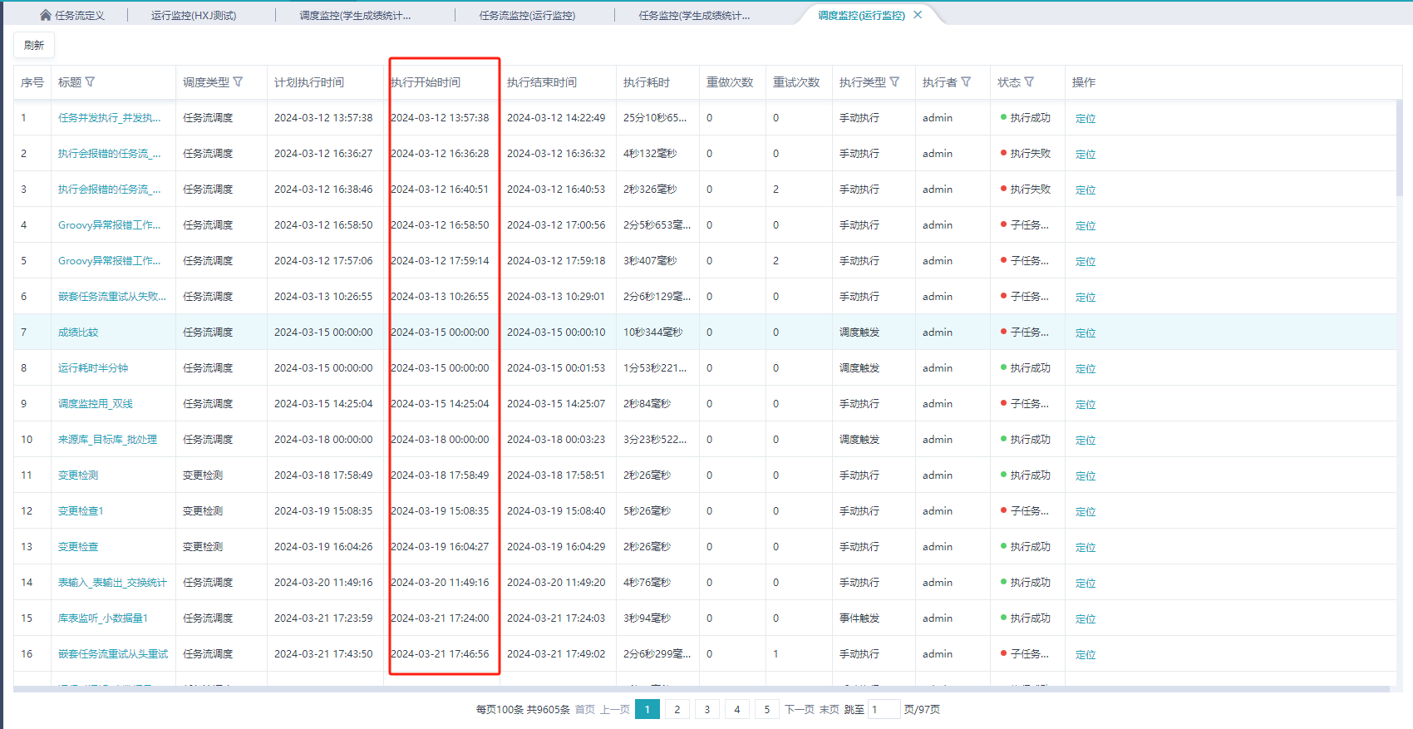Click 下一页 to go to next page
This screenshot has height=729, width=1413.
(799, 709)
